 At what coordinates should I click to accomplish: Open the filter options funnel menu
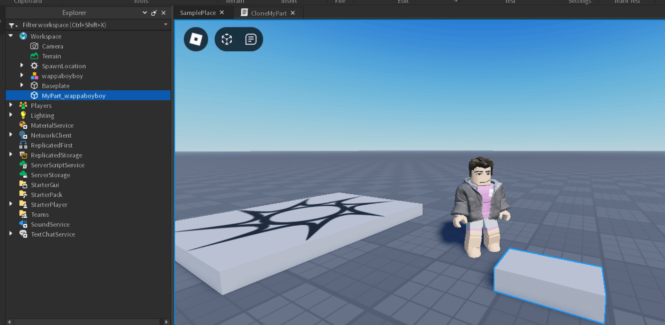13,25
